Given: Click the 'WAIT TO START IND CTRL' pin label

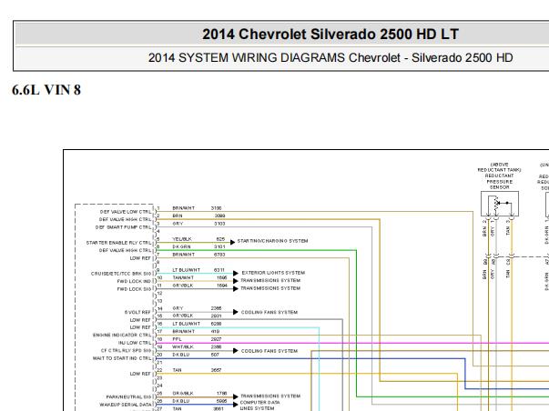Looking at the screenshot, I should tap(122, 358).
